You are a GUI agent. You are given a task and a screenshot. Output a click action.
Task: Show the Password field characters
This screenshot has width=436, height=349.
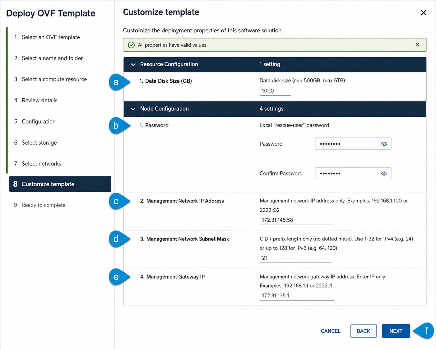click(384, 144)
